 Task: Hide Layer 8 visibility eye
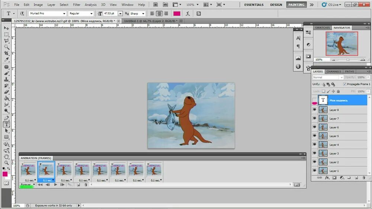[315, 110]
